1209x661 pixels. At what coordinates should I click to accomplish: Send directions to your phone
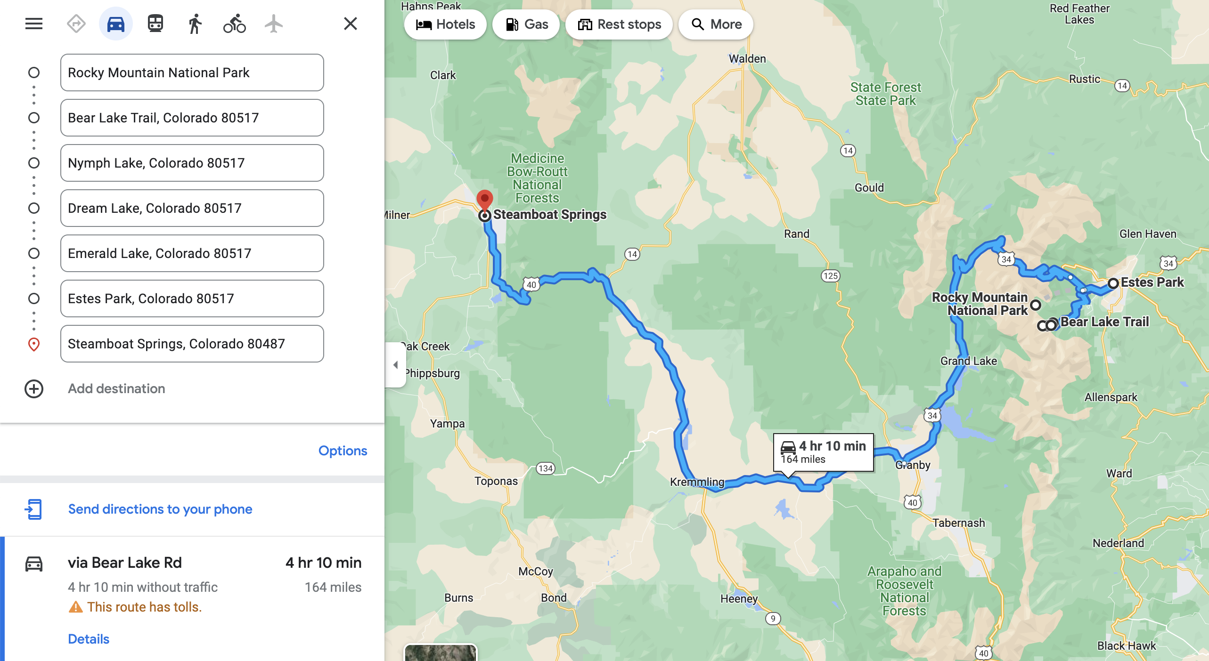point(160,509)
